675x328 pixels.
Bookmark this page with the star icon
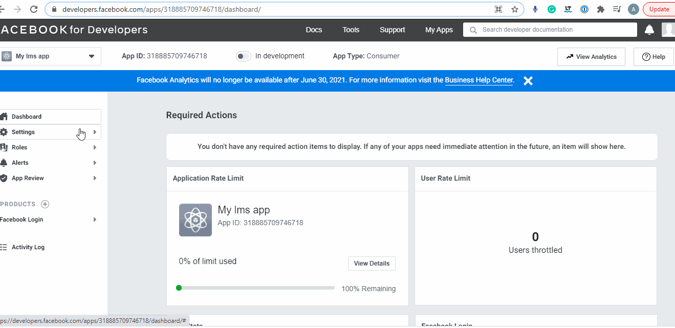pyautogui.click(x=515, y=9)
